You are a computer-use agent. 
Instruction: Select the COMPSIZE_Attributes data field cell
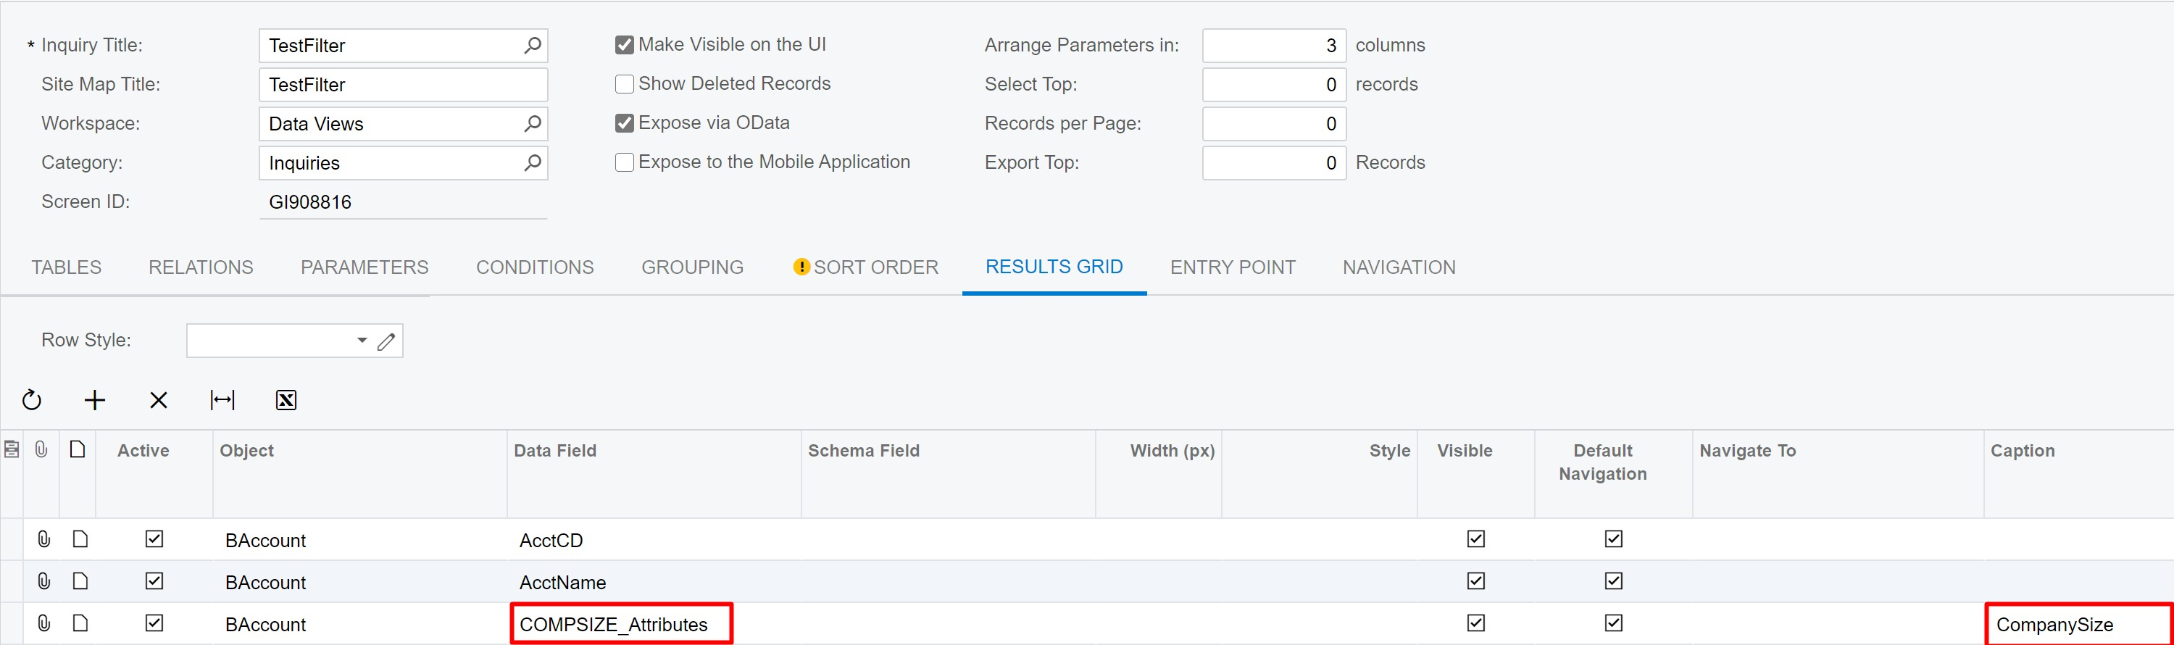[x=622, y=625]
